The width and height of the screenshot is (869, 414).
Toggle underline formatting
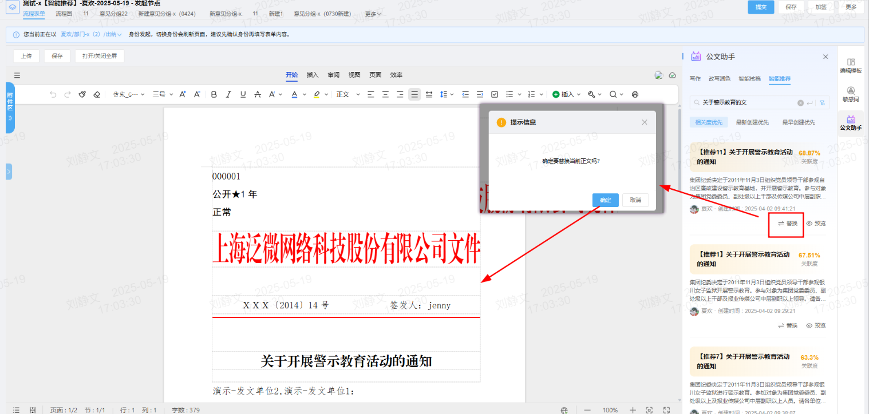tap(243, 94)
